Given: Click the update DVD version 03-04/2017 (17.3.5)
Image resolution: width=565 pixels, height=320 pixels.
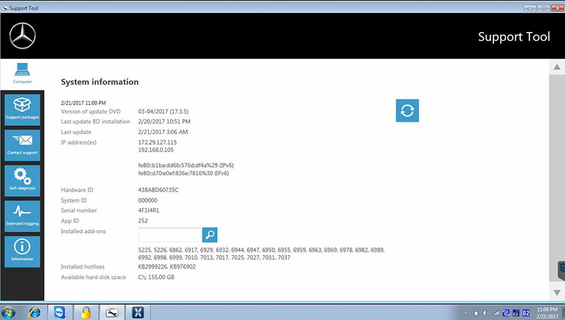Looking at the screenshot, I should tap(163, 111).
